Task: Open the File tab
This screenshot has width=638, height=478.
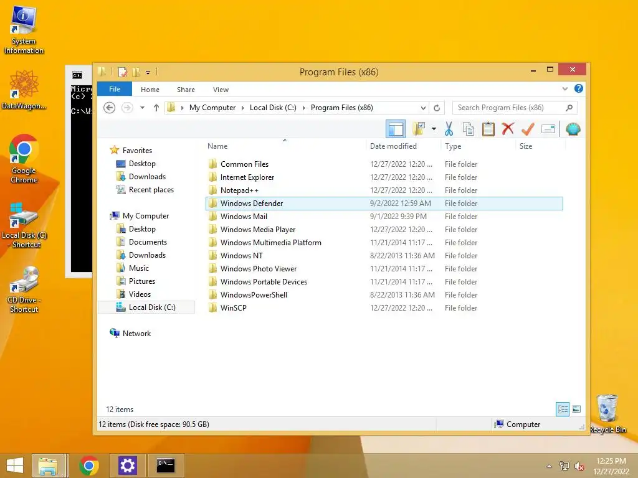Action: (115, 89)
